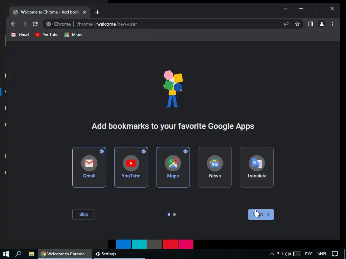The height and width of the screenshot is (259, 346).
Task: Select the second page indicator dot
Action: click(x=174, y=214)
